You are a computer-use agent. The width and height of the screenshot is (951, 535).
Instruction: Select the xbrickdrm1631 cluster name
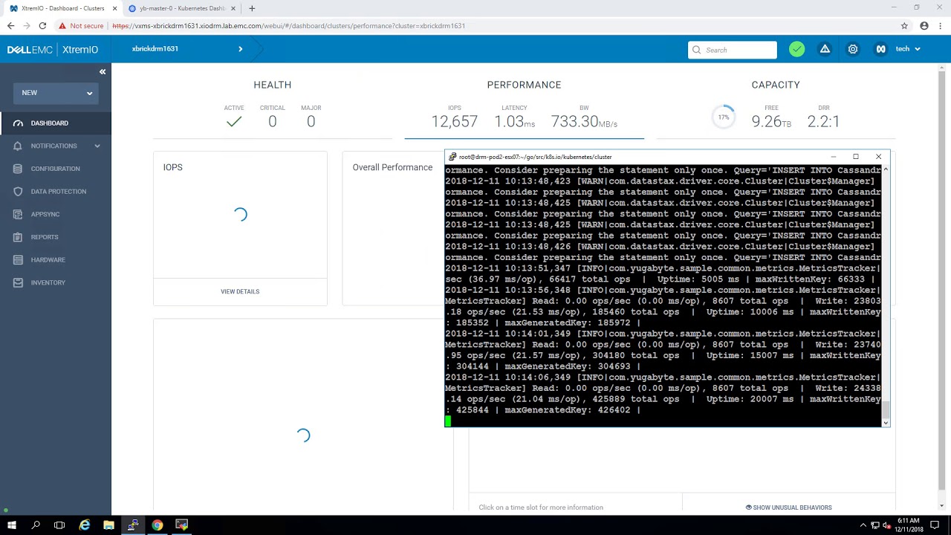point(155,49)
